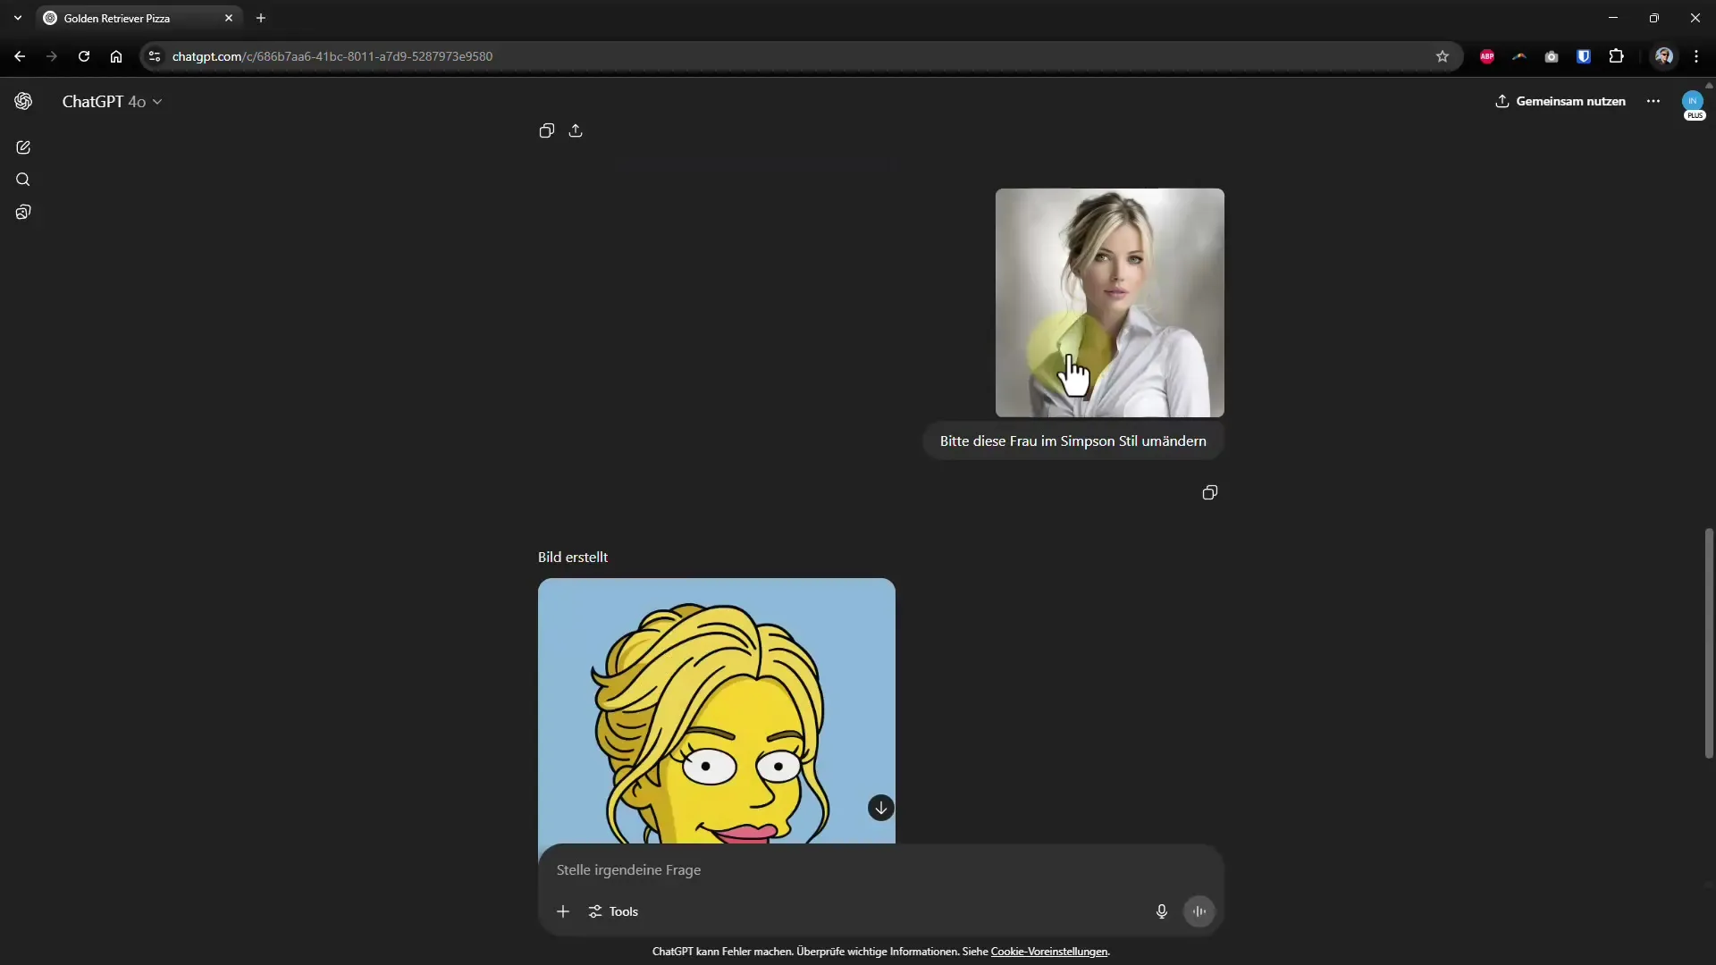The image size is (1716, 965).
Task: Open the library images icon in sidebar
Action: 23,212
